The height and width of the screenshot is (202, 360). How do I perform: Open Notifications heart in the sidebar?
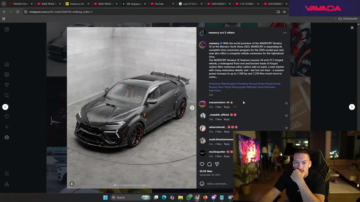pyautogui.click(x=7, y=116)
